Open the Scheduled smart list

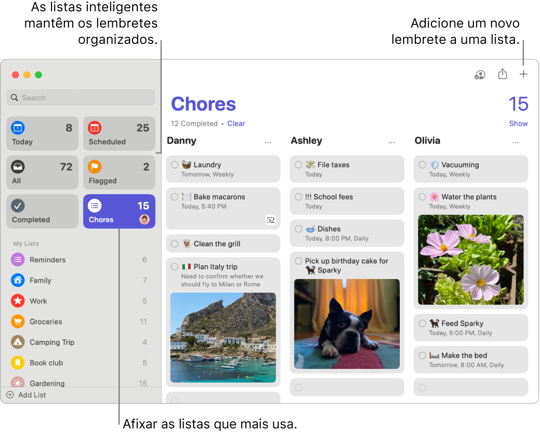[x=119, y=133]
